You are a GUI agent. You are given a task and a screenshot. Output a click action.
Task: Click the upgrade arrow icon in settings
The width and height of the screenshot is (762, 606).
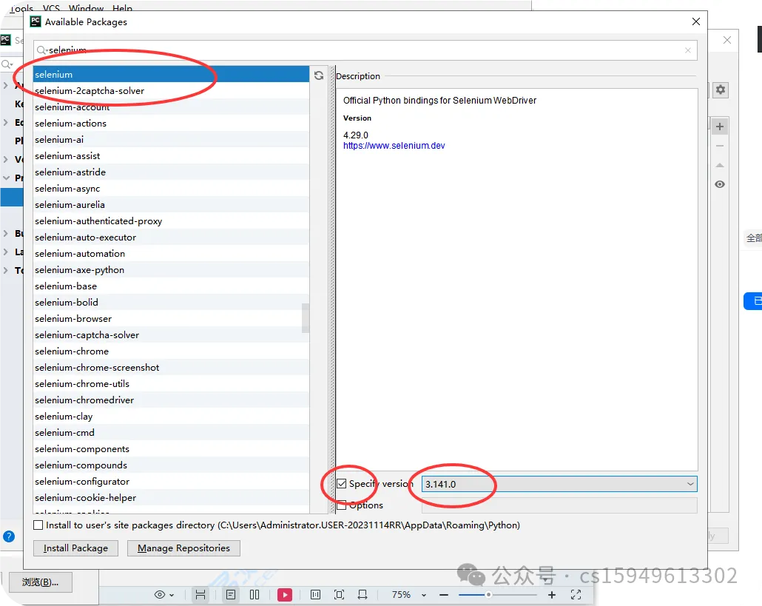[720, 165]
